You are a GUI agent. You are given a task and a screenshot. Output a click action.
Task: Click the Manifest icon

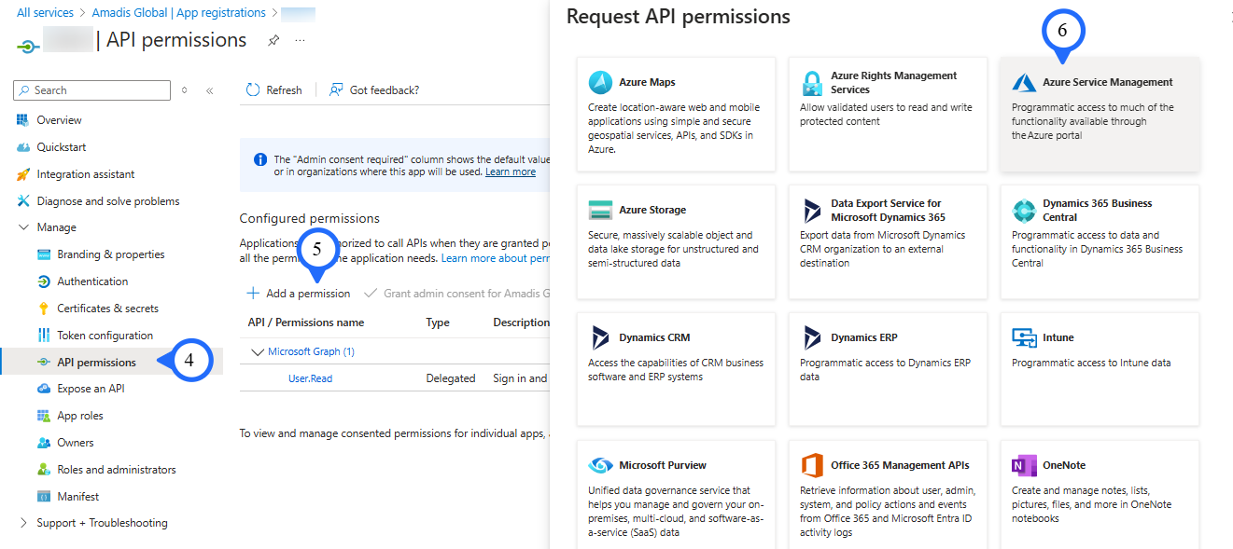click(x=43, y=497)
